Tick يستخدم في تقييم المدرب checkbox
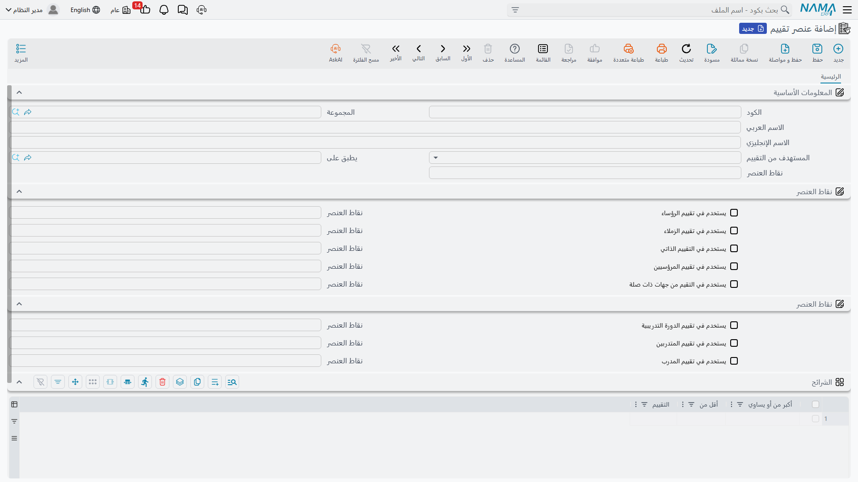858x482 pixels. [734, 361]
